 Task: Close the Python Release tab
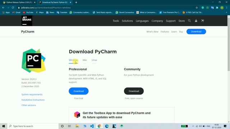[x=34, y=3]
